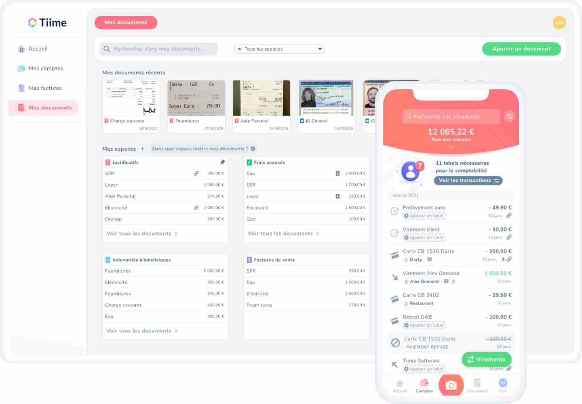Image resolution: width=582 pixels, height=404 pixels.
Task: Click the plus icon next to Mes espaces
Action: pos(143,149)
